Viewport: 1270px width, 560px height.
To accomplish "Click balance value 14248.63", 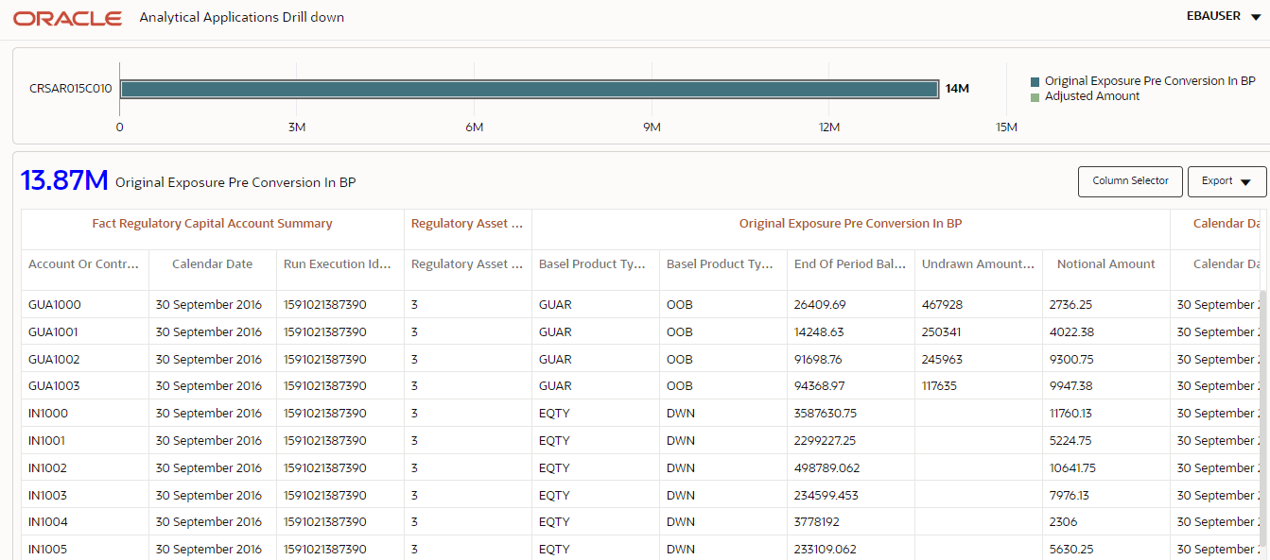I will [x=819, y=332].
